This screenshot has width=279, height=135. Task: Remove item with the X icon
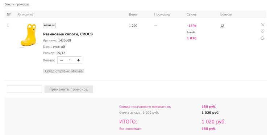coord(262,25)
